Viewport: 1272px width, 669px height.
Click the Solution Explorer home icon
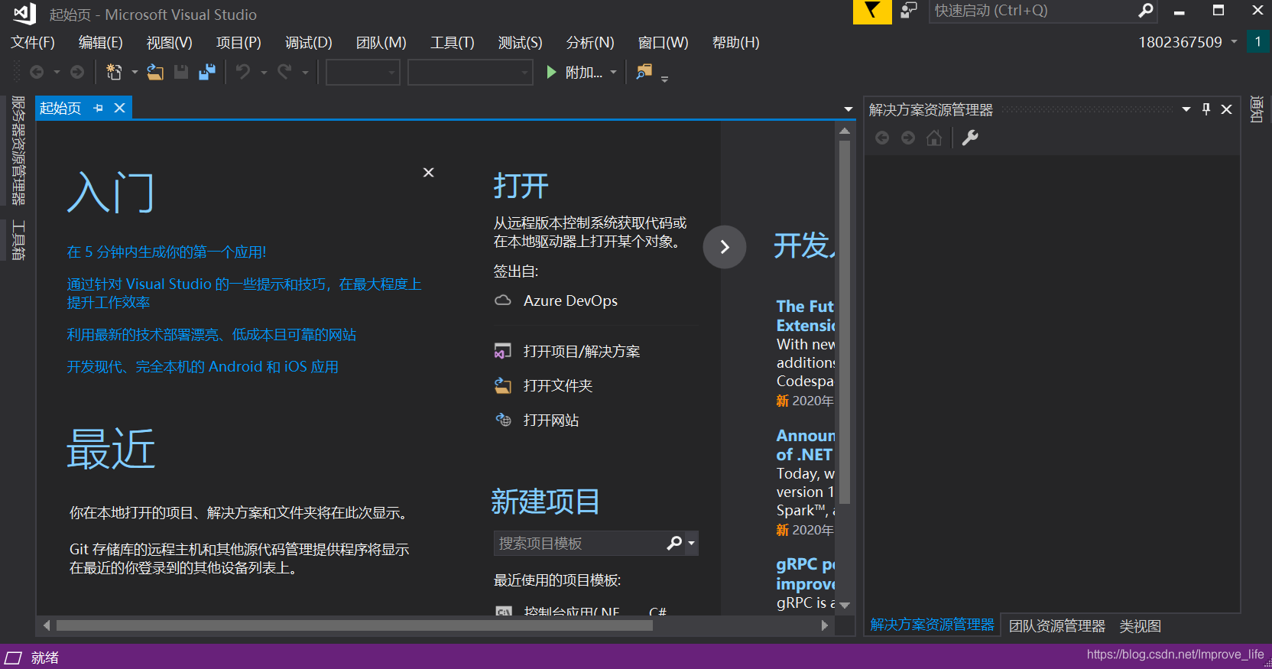click(x=934, y=138)
